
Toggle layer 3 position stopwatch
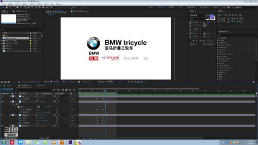click(x=19, y=118)
